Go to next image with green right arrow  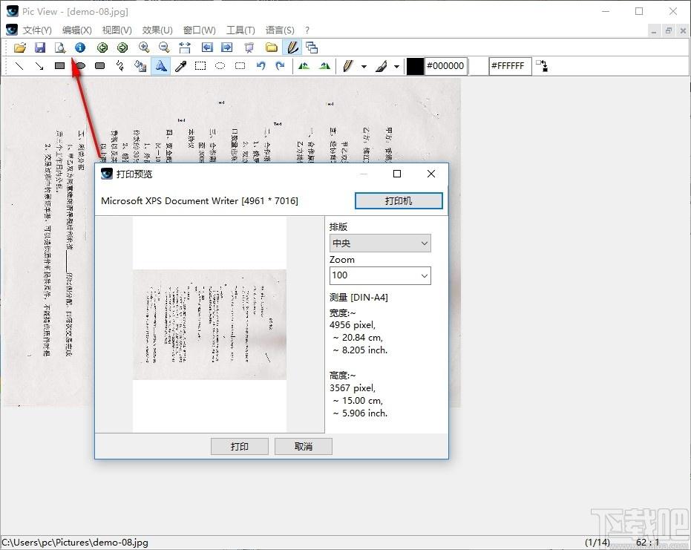(x=122, y=48)
